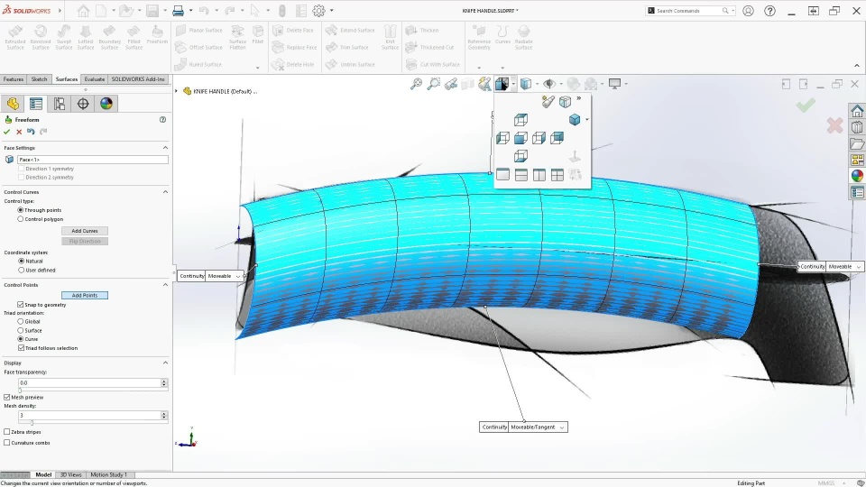The width and height of the screenshot is (866, 487).
Task: Switch to the Evaluate tab
Action: pos(95,79)
